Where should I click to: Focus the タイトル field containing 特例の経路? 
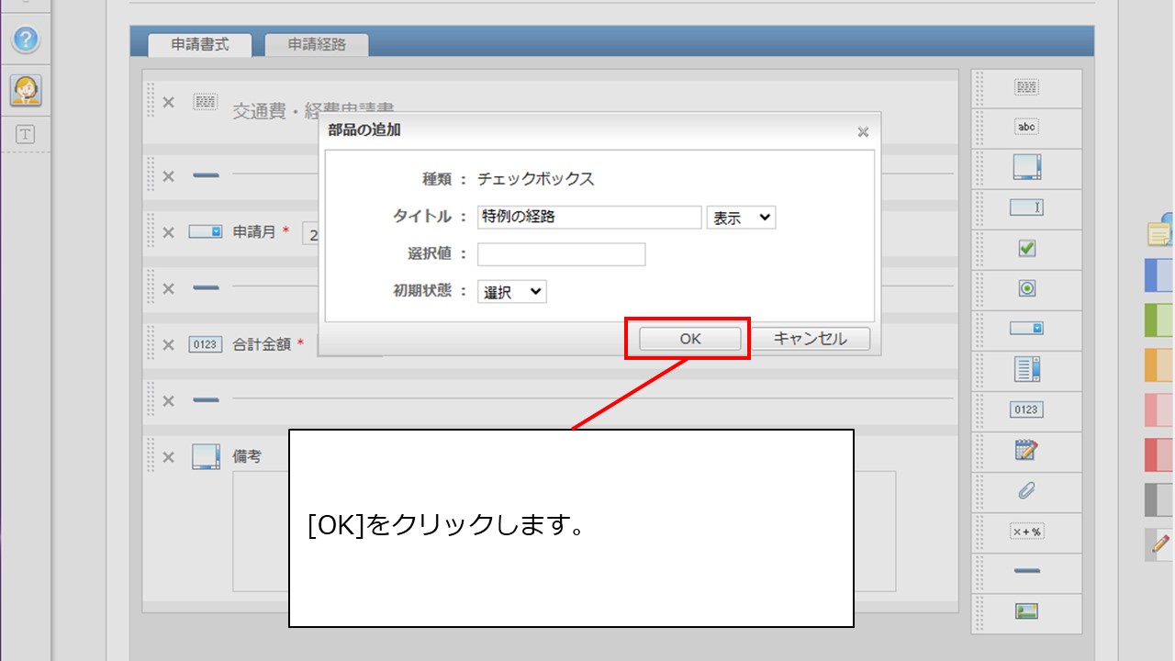589,218
